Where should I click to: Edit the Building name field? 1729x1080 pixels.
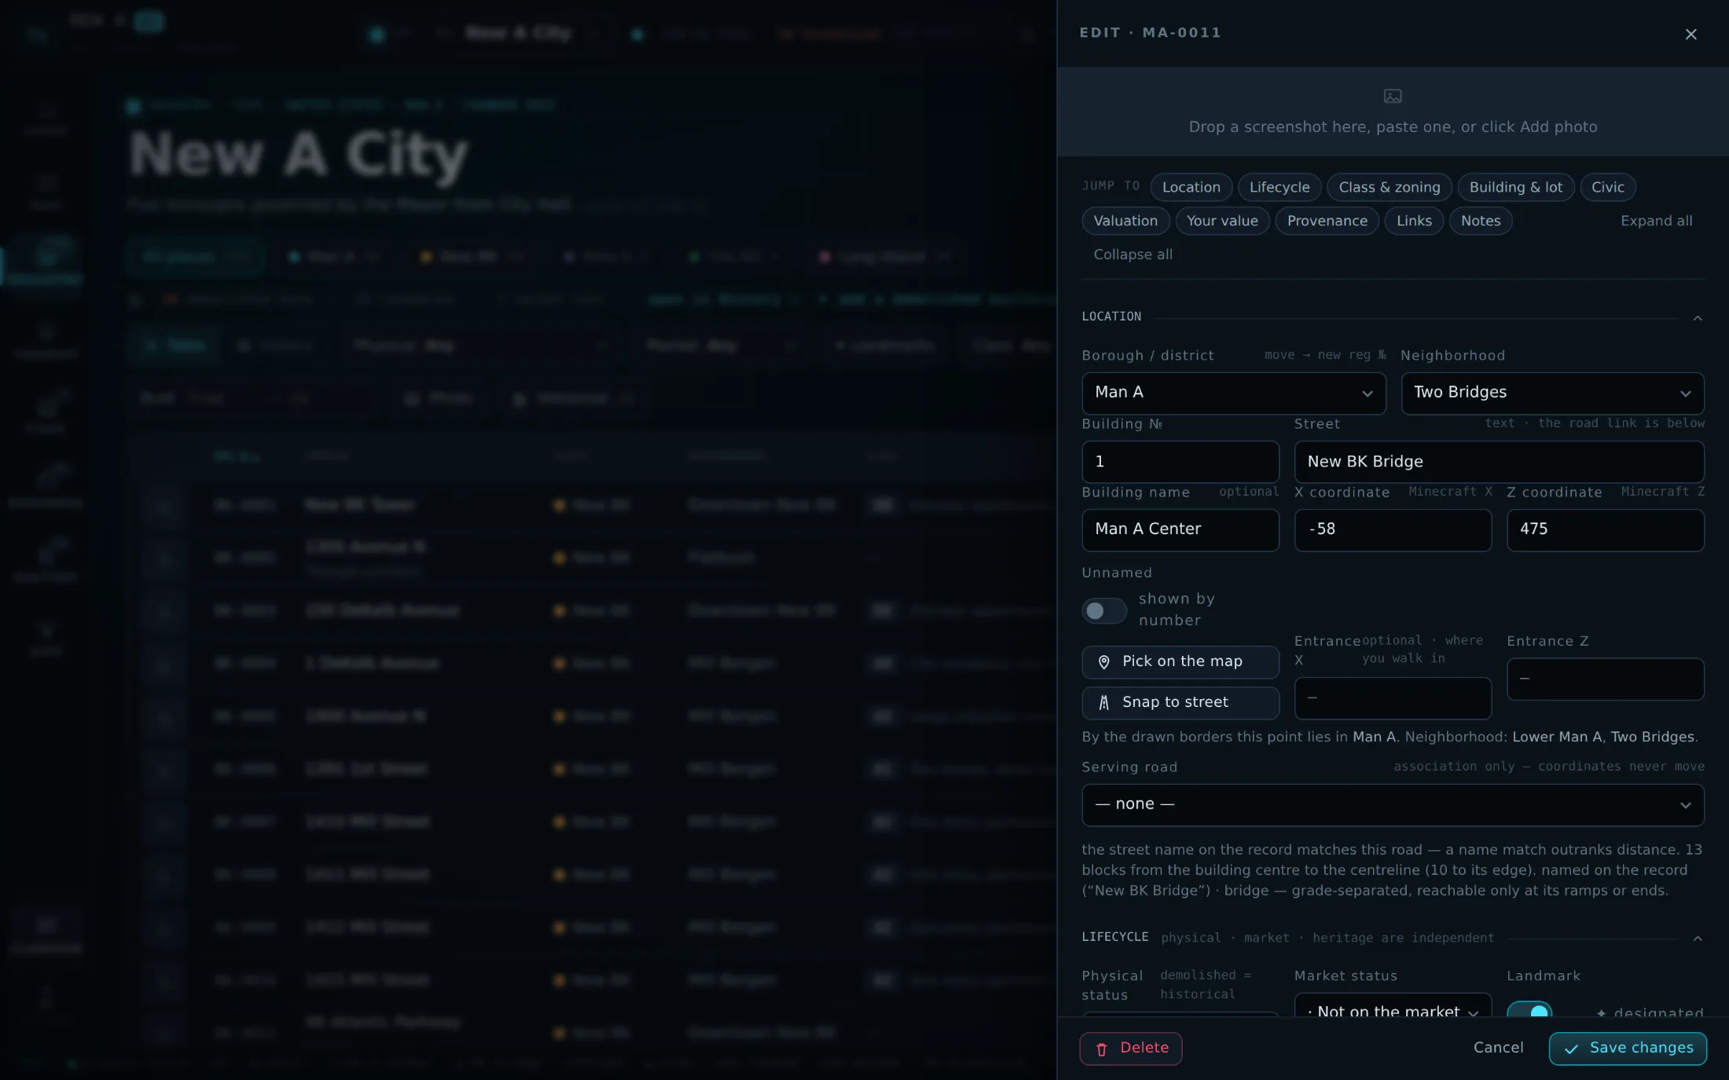click(x=1180, y=529)
